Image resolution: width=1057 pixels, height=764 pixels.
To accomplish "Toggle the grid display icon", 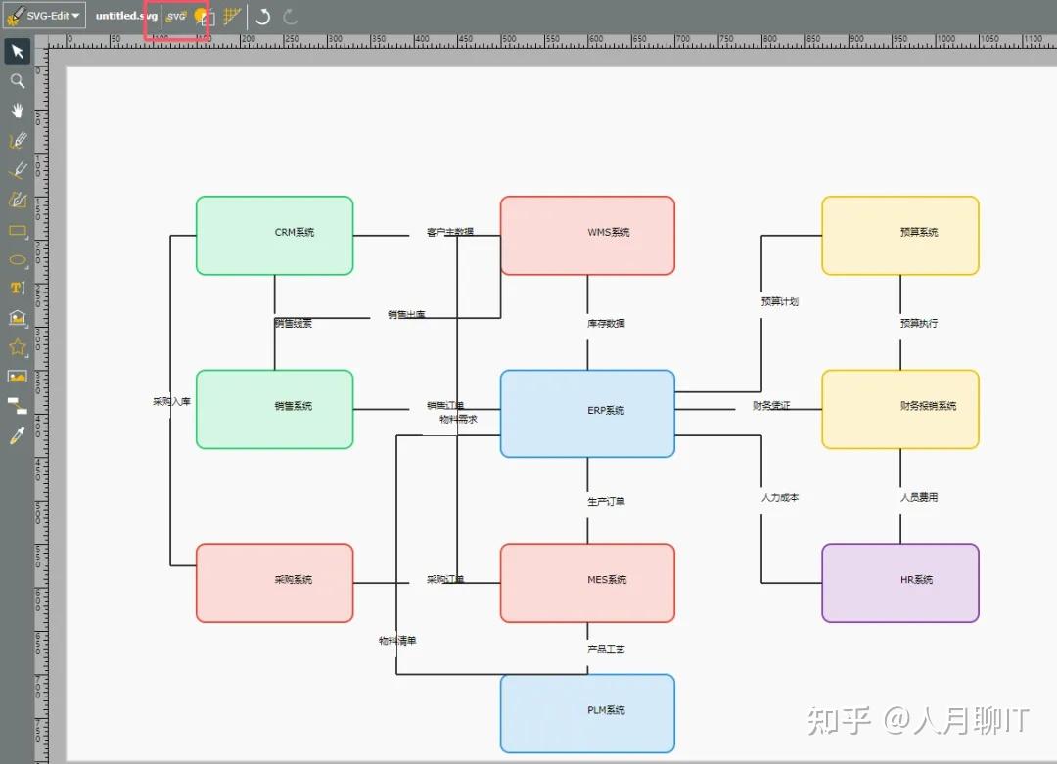I will pos(231,16).
